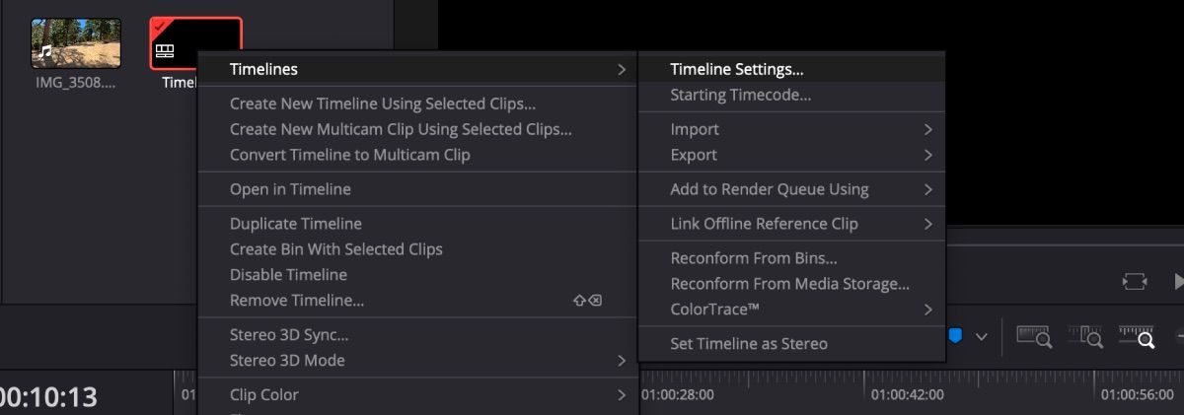Select Set Timeline as Stereo
The width and height of the screenshot is (1184, 415).
[x=748, y=344]
